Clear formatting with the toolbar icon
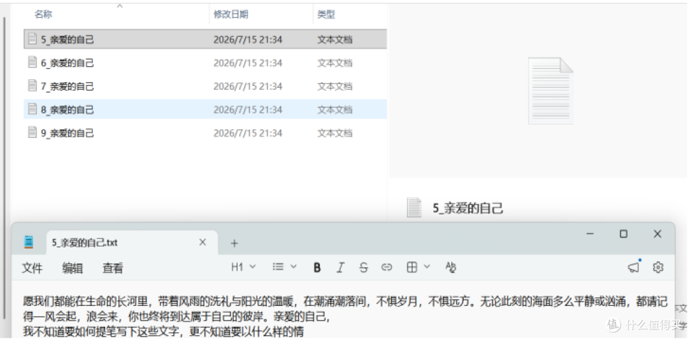The width and height of the screenshot is (688, 339). pyautogui.click(x=450, y=267)
